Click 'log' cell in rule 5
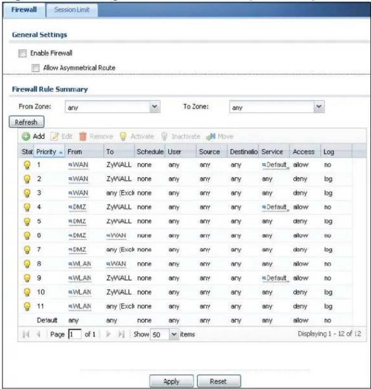Screen dimensions: 371x389 click(x=328, y=221)
